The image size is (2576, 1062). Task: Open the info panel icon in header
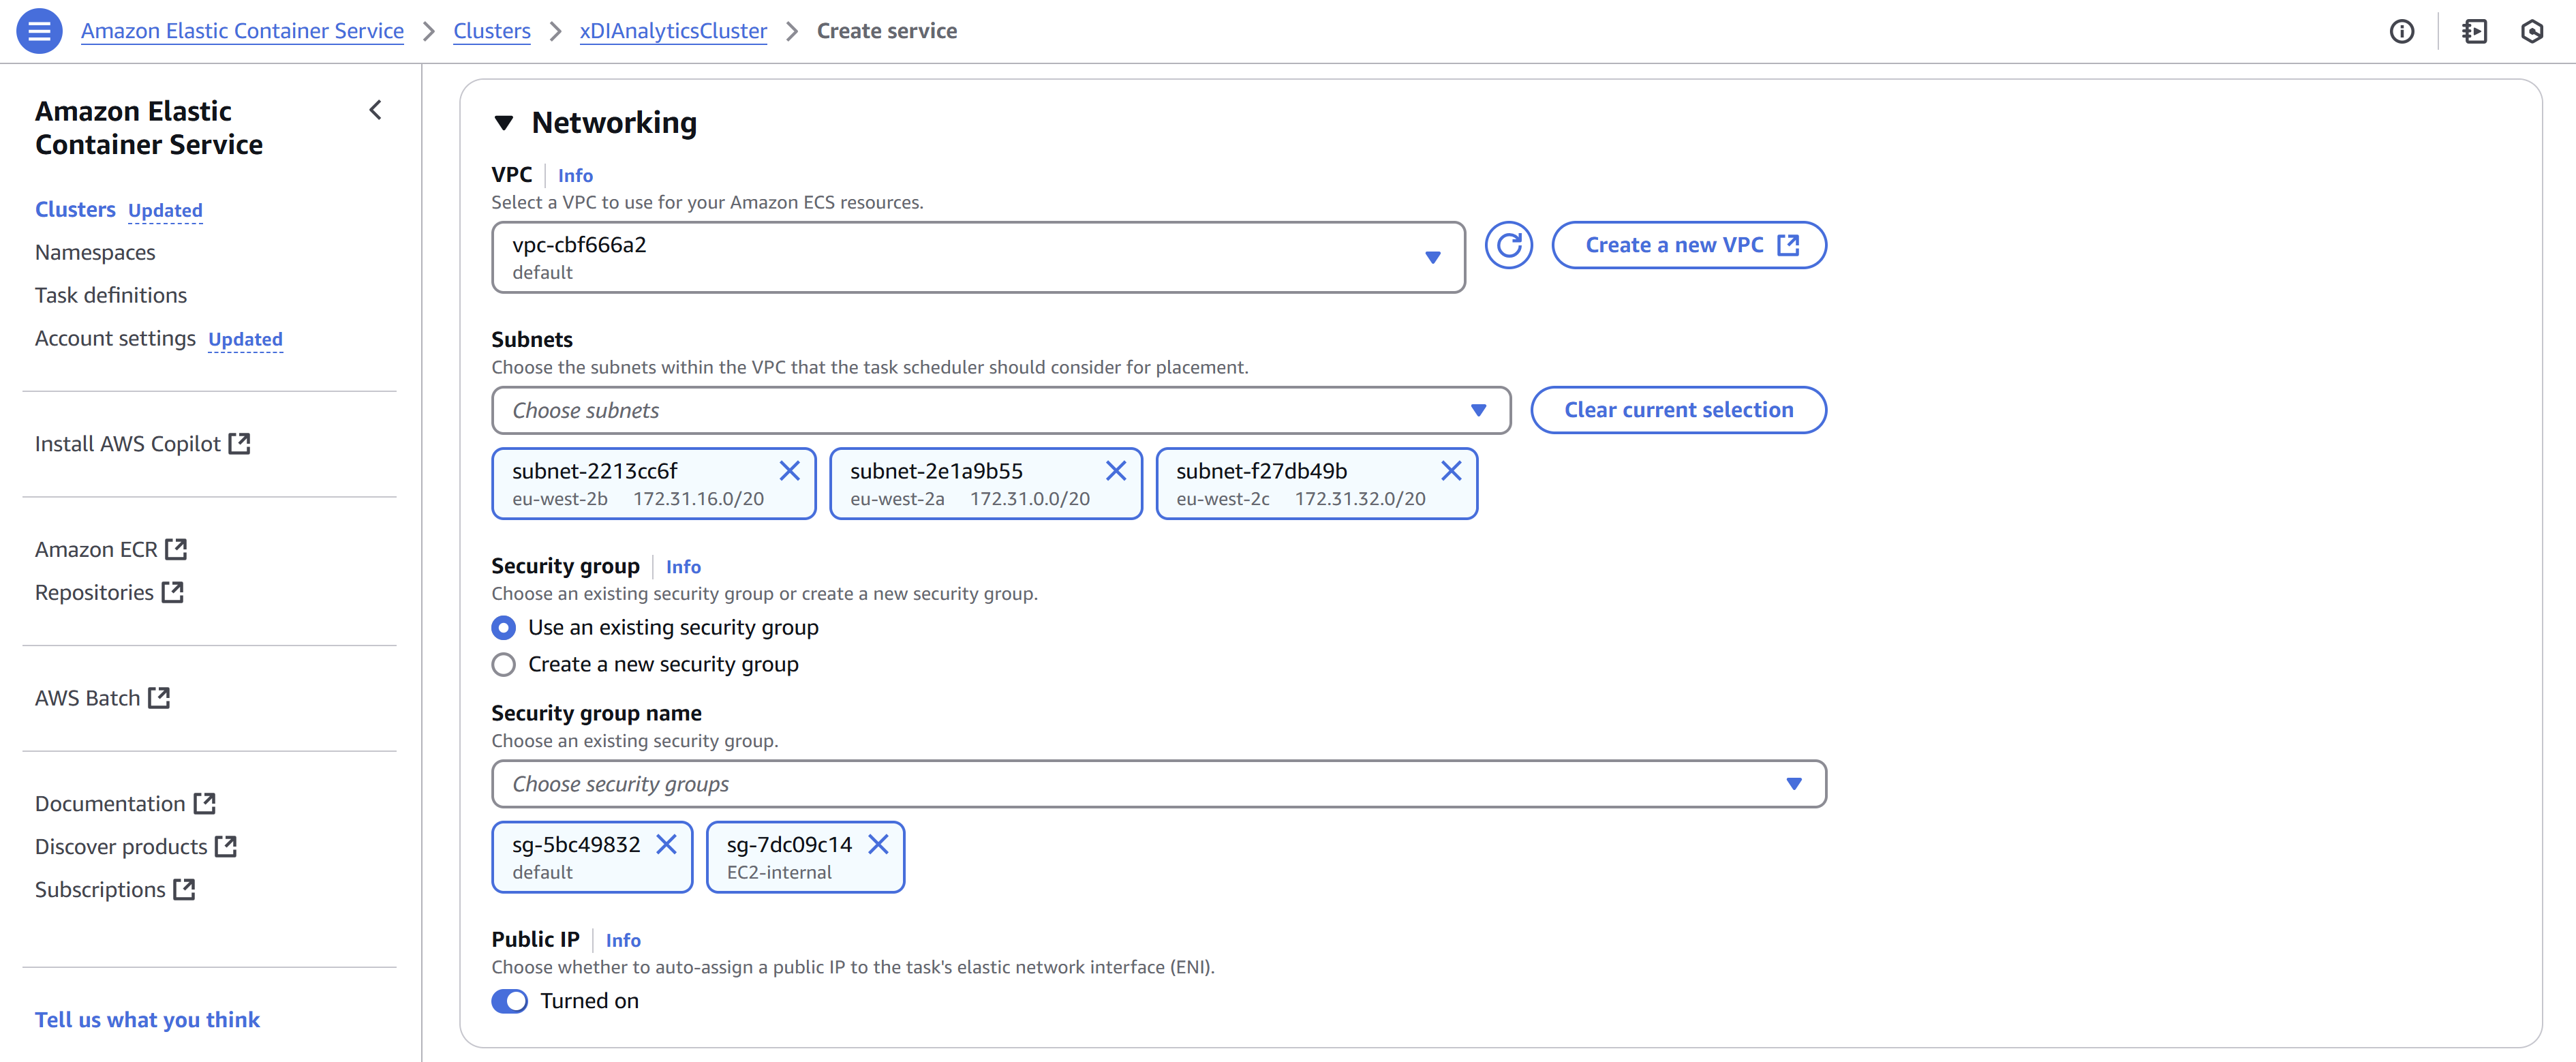[2401, 32]
